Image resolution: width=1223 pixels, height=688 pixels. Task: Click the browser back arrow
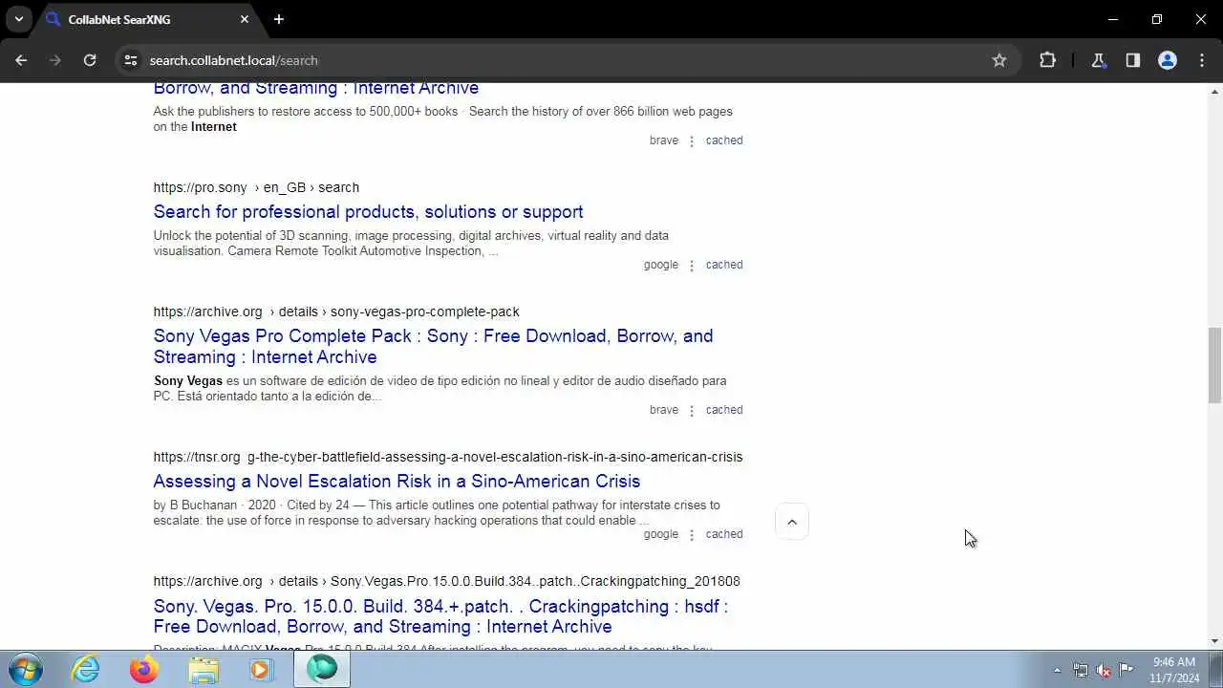21,60
